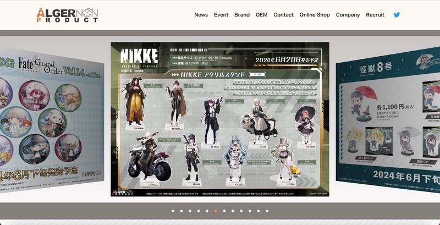Open the Brand menu
This screenshot has width=440, height=225.
pyautogui.click(x=242, y=15)
